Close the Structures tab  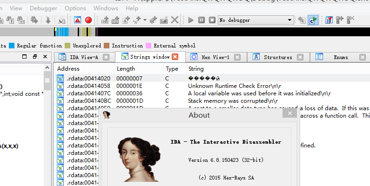(x=300, y=57)
